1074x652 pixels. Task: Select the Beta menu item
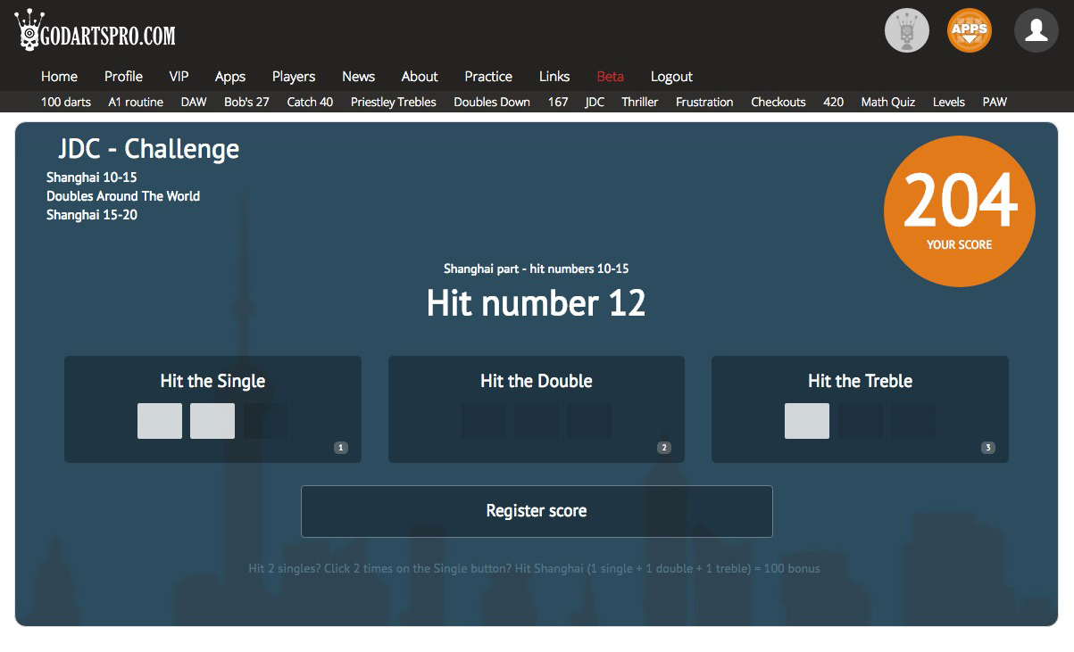tap(611, 77)
